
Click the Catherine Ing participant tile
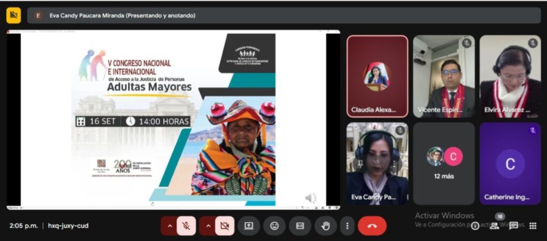[x=510, y=164]
